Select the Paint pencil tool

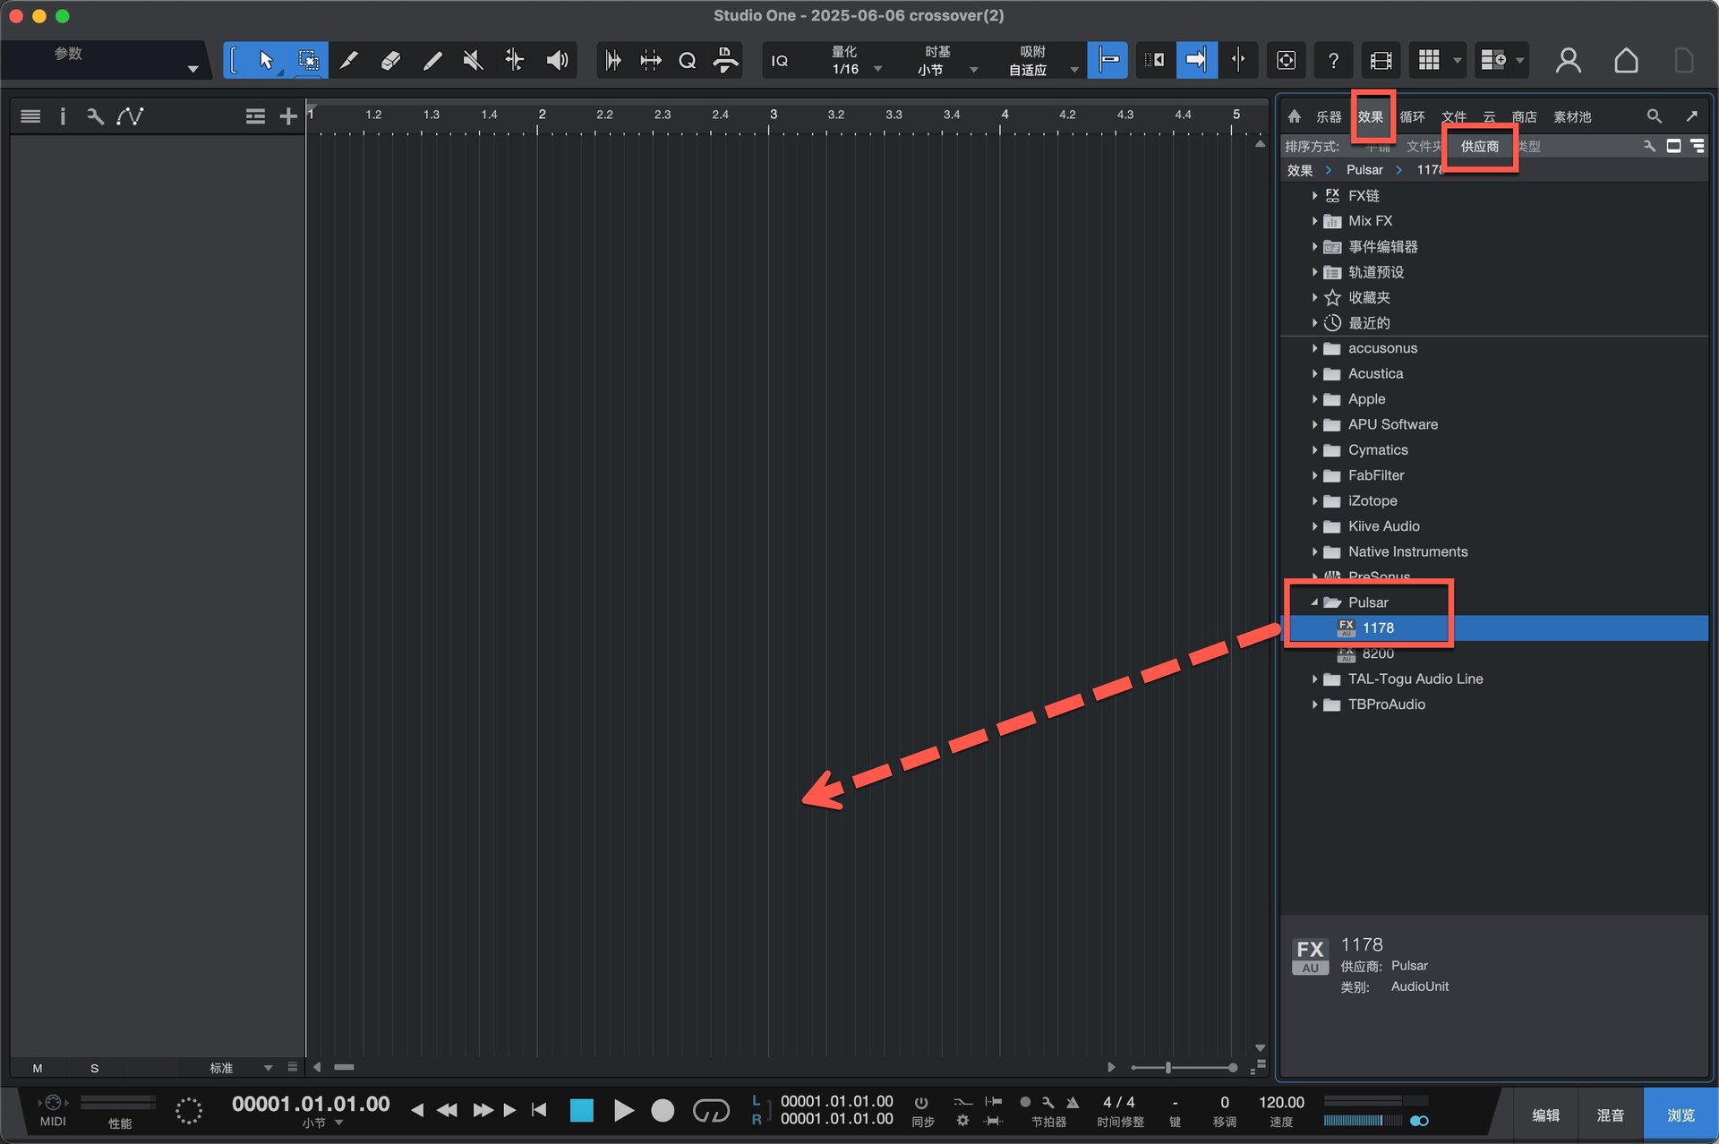[432, 60]
